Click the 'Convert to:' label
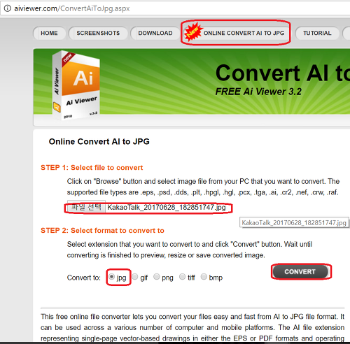The width and height of the screenshot is (350, 344). coord(84,278)
